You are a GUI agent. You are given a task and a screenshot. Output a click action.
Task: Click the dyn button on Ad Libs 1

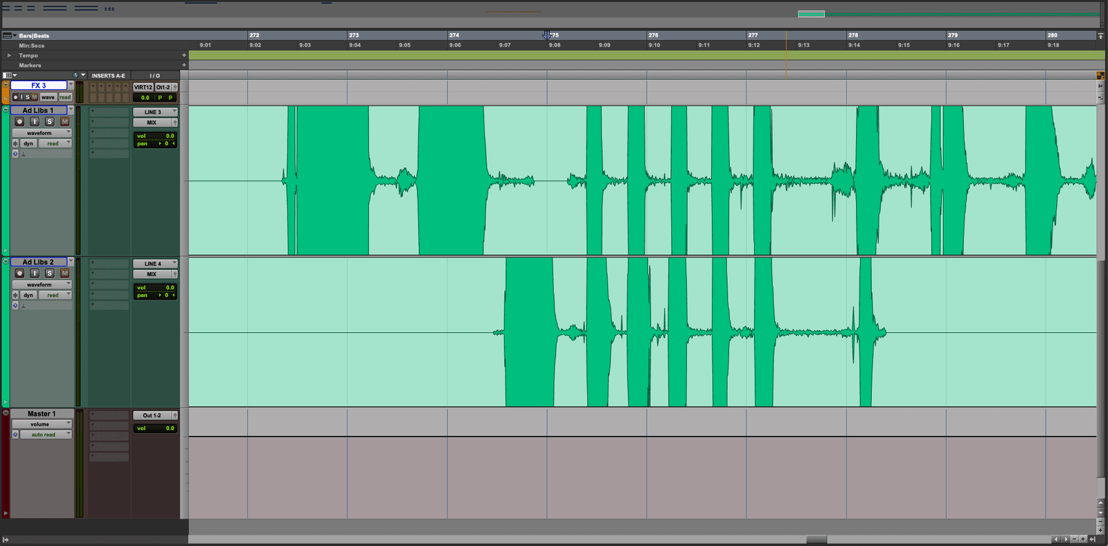pyautogui.click(x=28, y=144)
